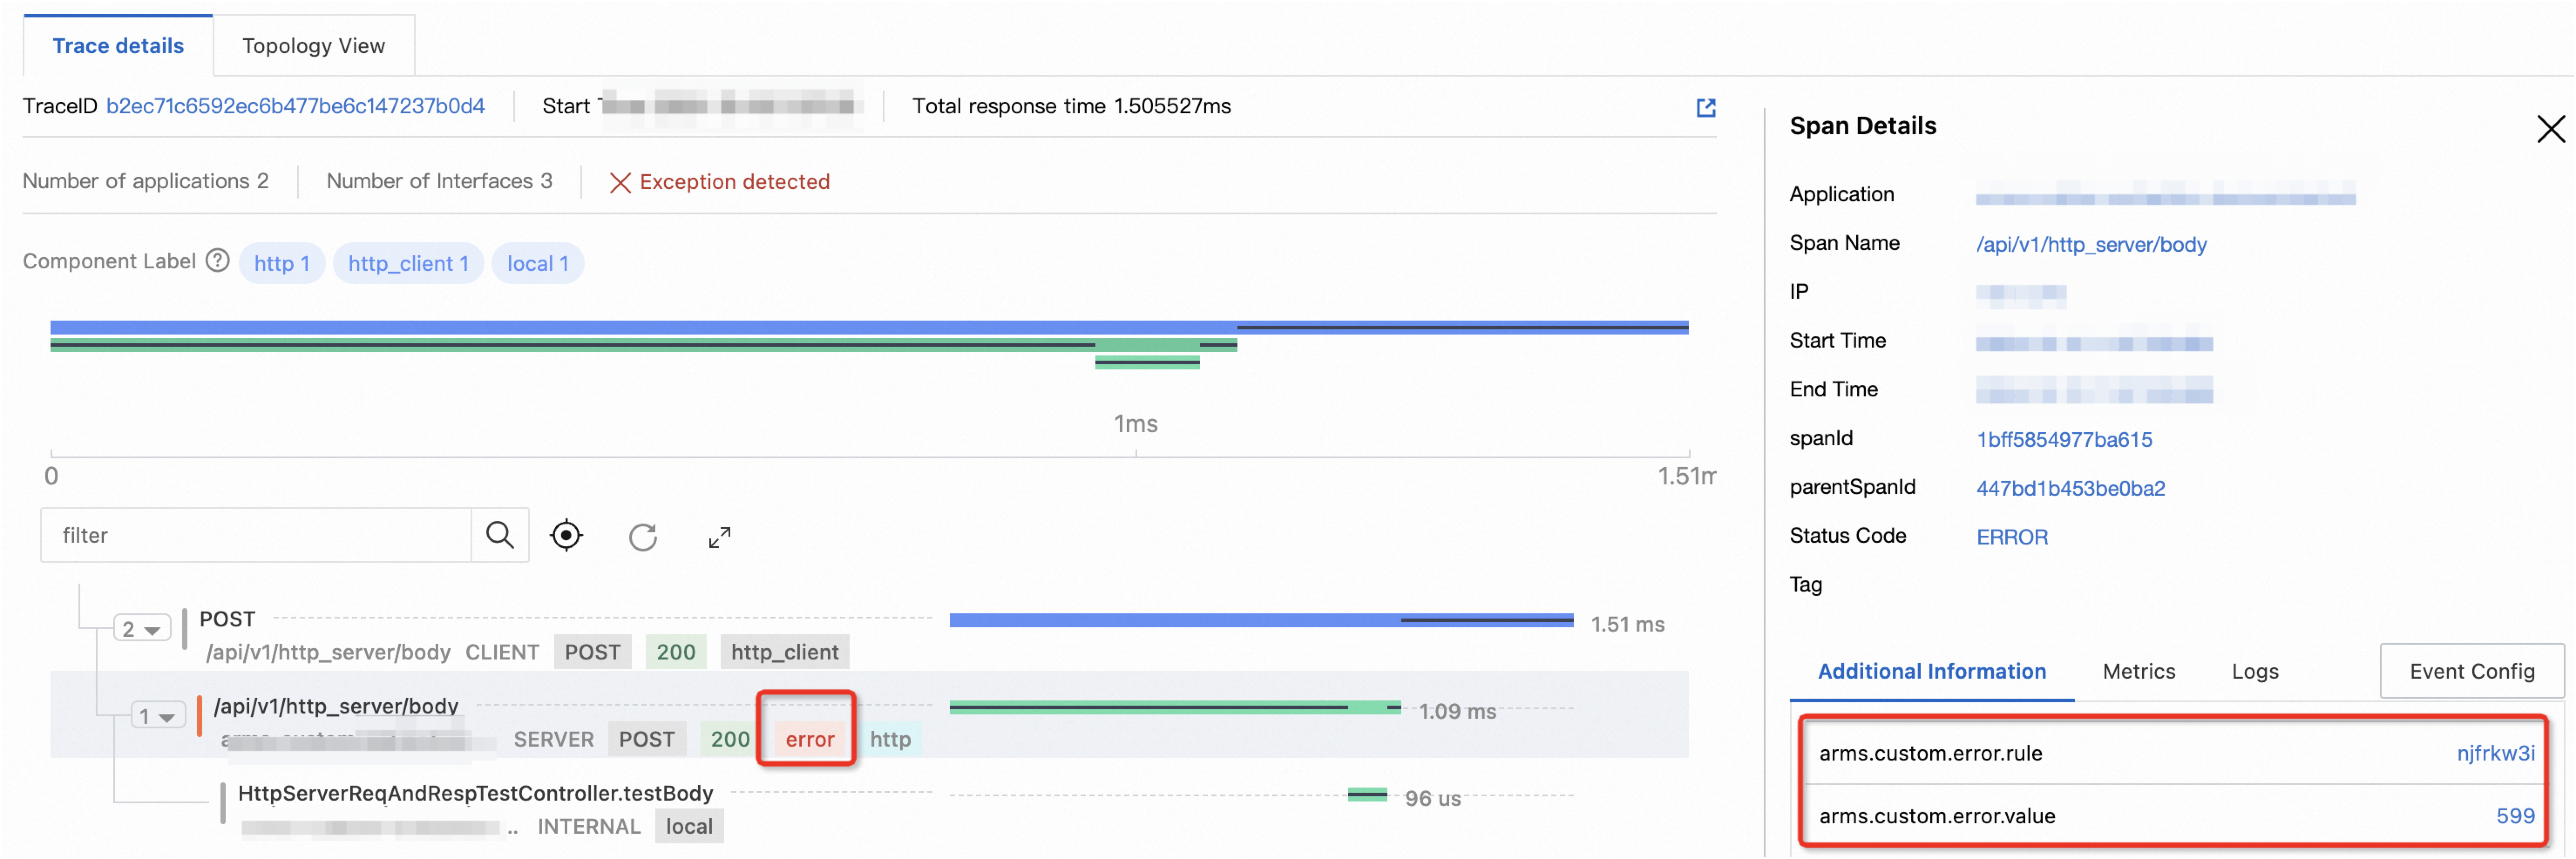Toggle the http 1 component label
This screenshot has height=859, width=2576.
click(x=281, y=264)
